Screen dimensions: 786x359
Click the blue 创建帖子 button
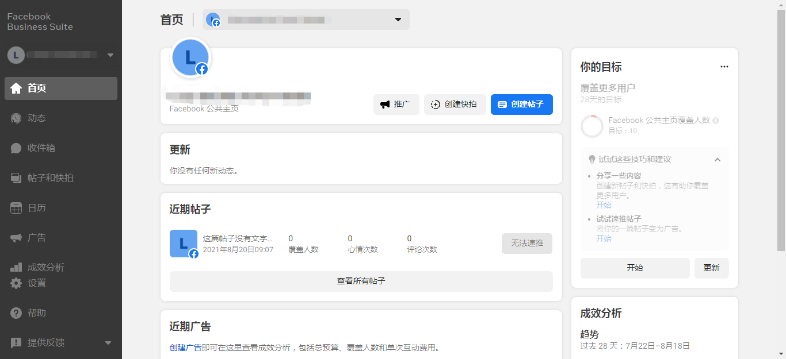click(x=521, y=105)
